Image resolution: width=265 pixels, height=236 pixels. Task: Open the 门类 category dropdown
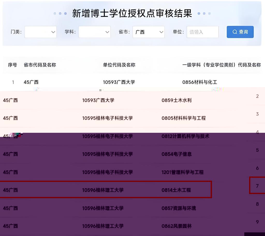[x=40, y=32]
